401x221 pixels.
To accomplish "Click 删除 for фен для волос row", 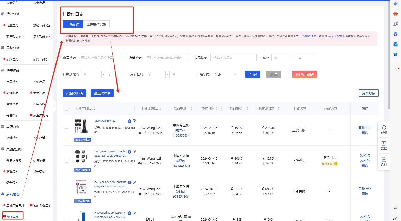I will point(365,194).
